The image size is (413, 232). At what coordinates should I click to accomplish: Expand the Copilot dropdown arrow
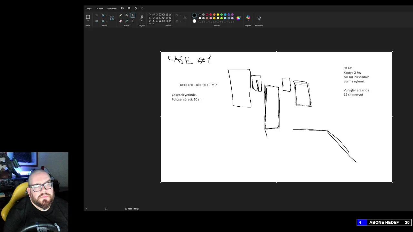point(248,20)
